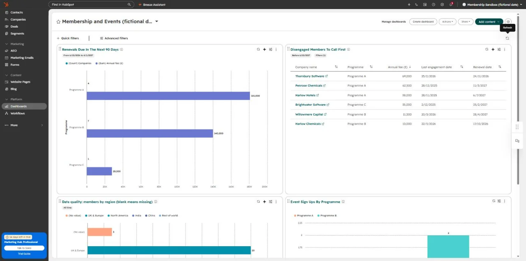Toggle the (Count) Companies legend series

tap(78, 63)
